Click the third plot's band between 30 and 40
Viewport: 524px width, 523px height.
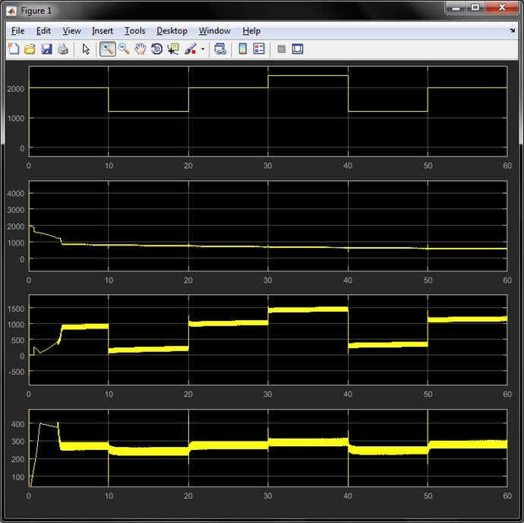308,310
